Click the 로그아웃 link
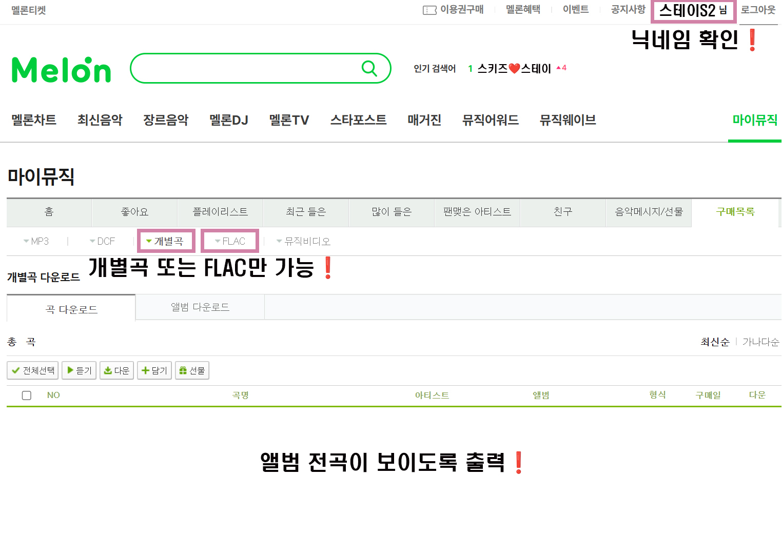The image size is (782, 535). (758, 10)
